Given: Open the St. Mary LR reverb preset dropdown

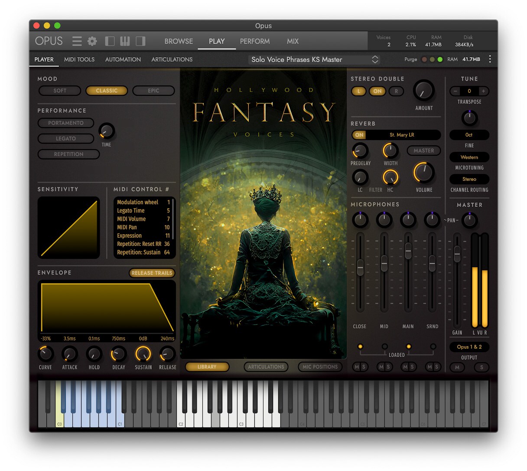Looking at the screenshot, I should (402, 135).
